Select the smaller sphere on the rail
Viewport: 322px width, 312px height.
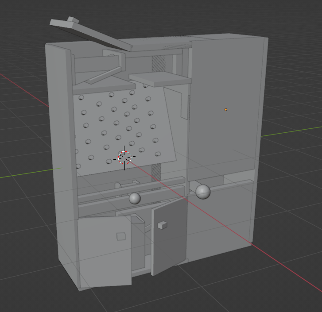[135, 198]
